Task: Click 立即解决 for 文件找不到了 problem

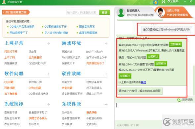Action: coord(125,76)
